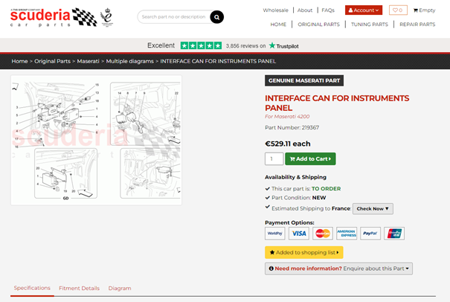450x302 pixels.
Task: Select the VISA payment icon
Action: (299, 234)
